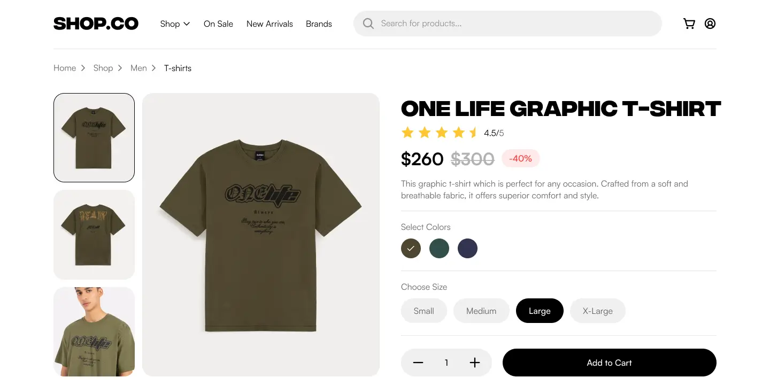Go to Home in the breadcrumb

(65, 68)
